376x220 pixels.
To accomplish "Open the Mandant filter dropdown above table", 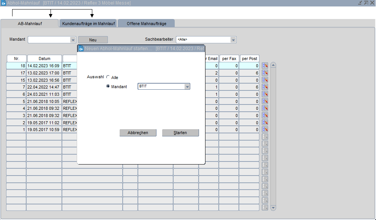I will pyautogui.click(x=73, y=40).
